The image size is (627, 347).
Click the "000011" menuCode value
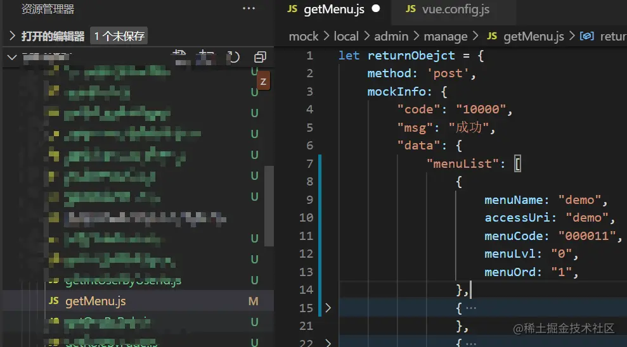click(586, 236)
